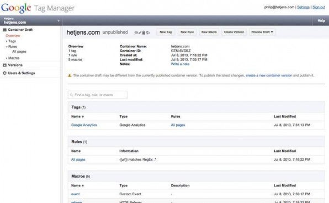
Task: Click the New Macro button
Action: pos(209,32)
